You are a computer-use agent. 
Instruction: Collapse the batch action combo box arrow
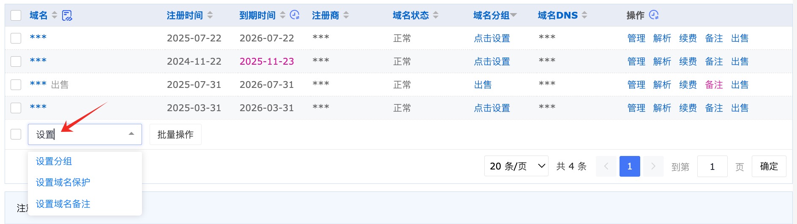(x=131, y=134)
